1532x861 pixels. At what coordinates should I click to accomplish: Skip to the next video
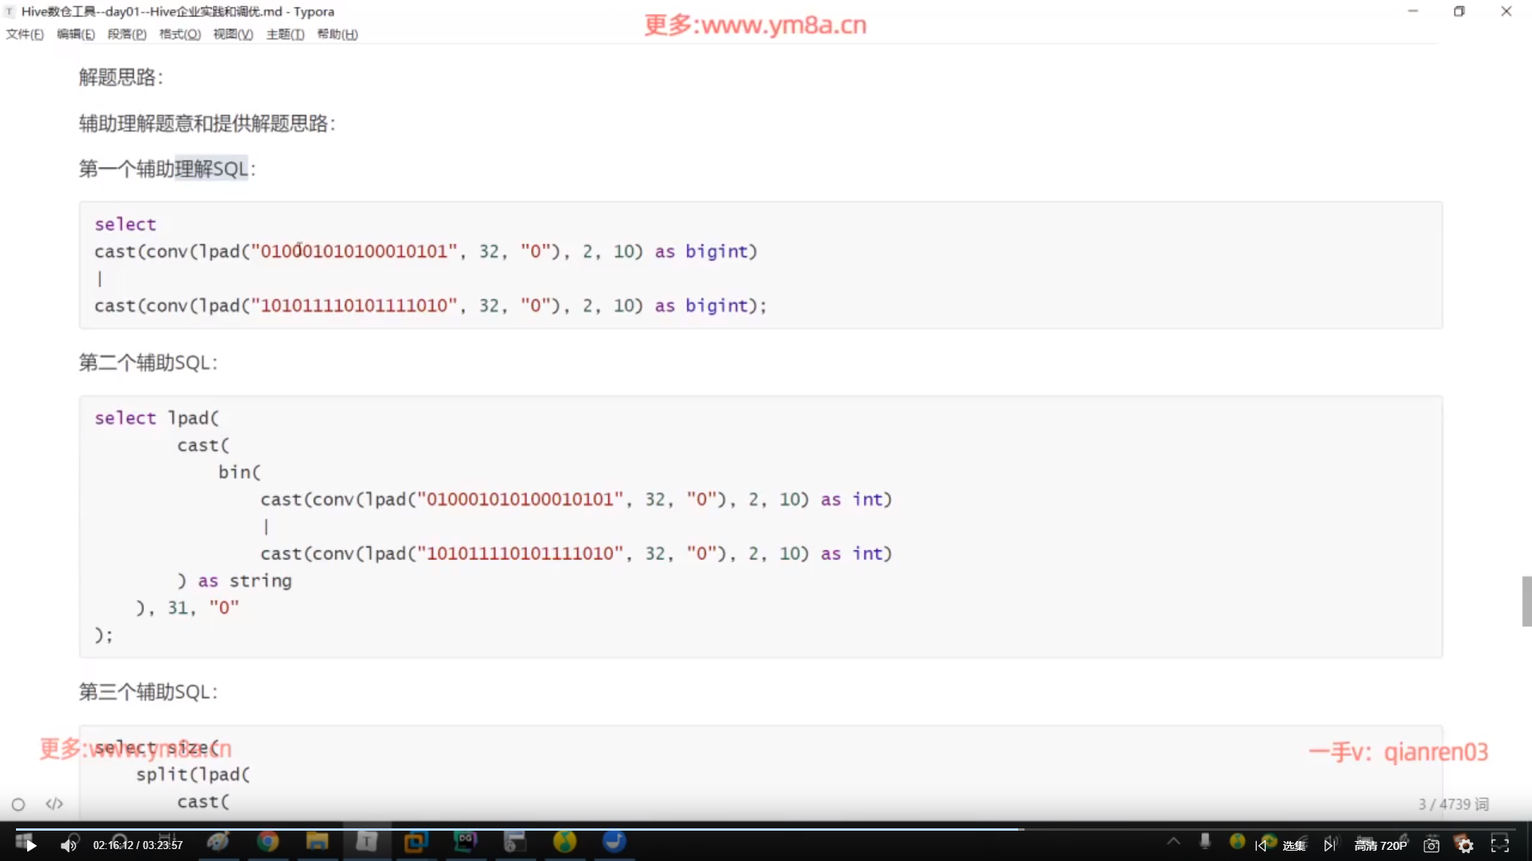point(1329,845)
